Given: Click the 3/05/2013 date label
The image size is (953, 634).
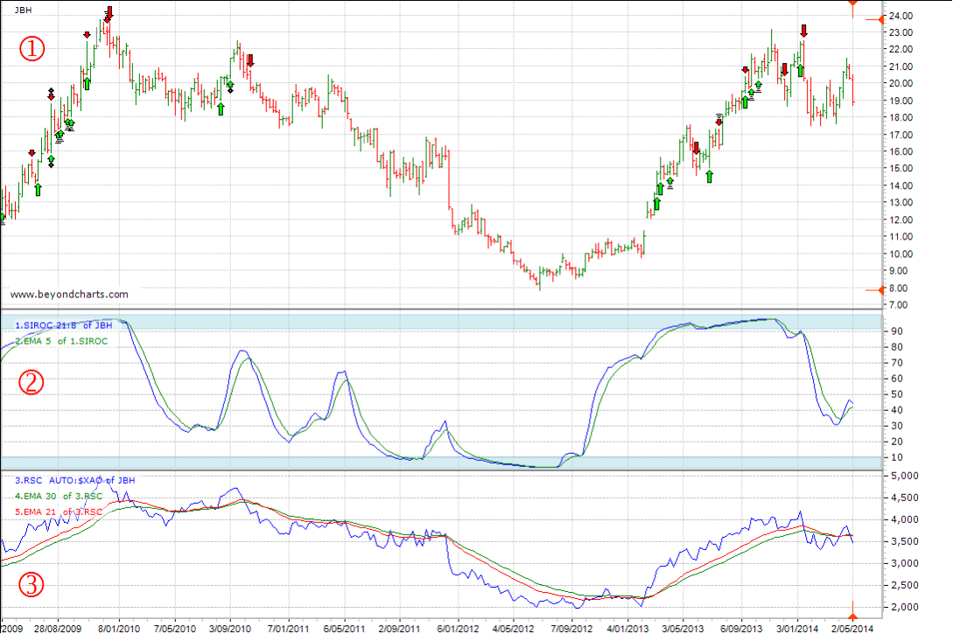Looking at the screenshot, I should pyautogui.click(x=683, y=629).
